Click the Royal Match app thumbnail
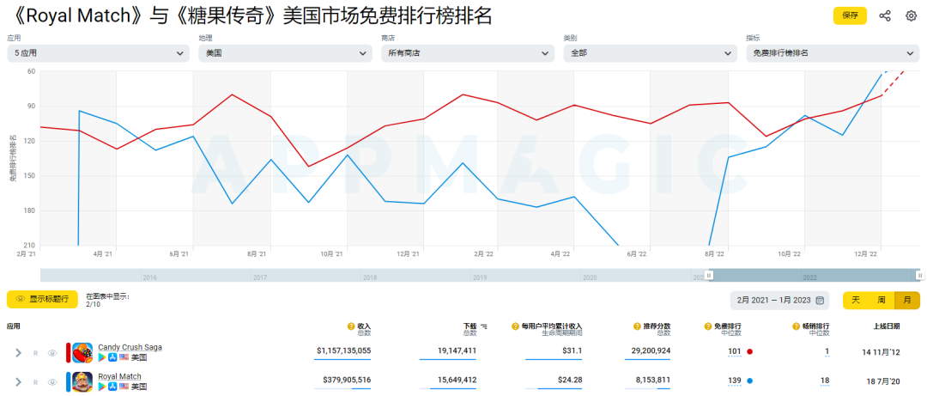927x396 pixels. pyautogui.click(x=82, y=381)
